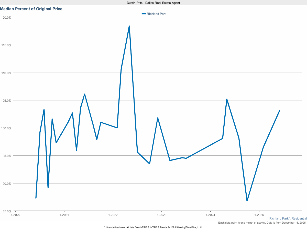Click the dip near 89% in late 2020
The image size is (307, 230).
point(48,187)
